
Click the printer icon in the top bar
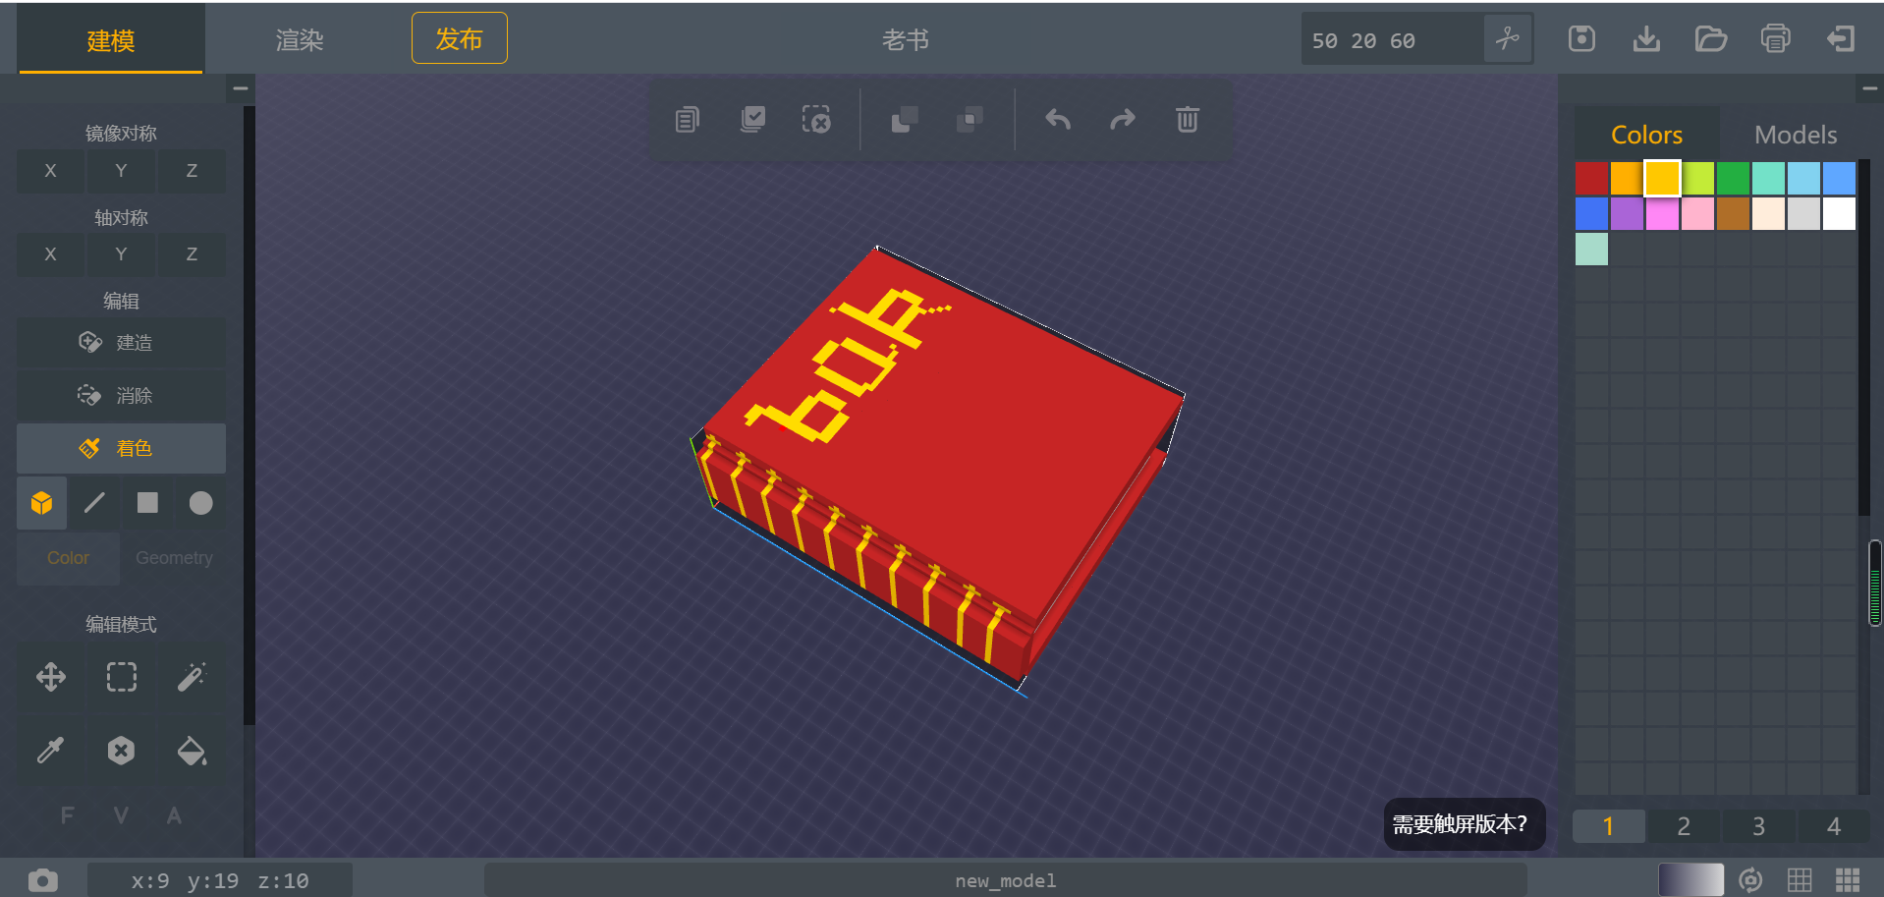[1776, 39]
